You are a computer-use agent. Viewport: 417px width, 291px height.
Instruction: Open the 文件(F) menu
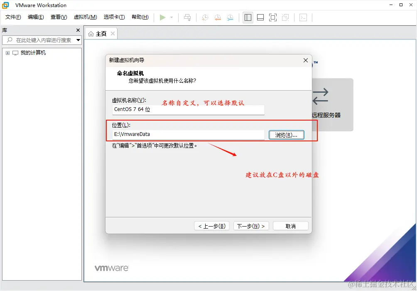click(x=13, y=17)
